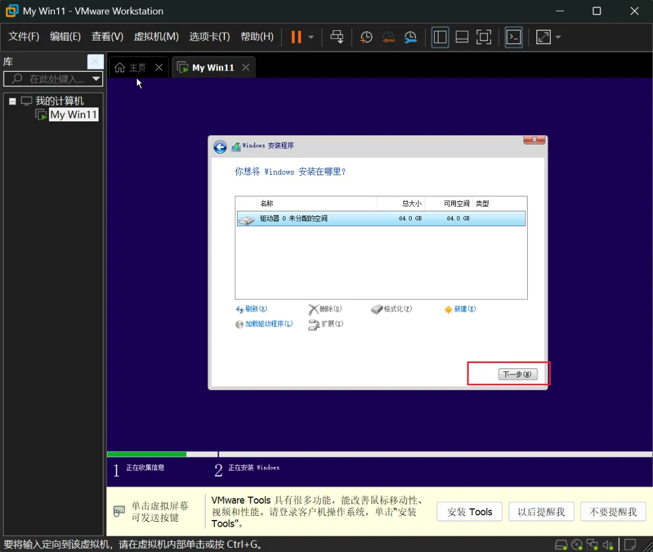Click the 不要提醒我 button

(x=612, y=512)
